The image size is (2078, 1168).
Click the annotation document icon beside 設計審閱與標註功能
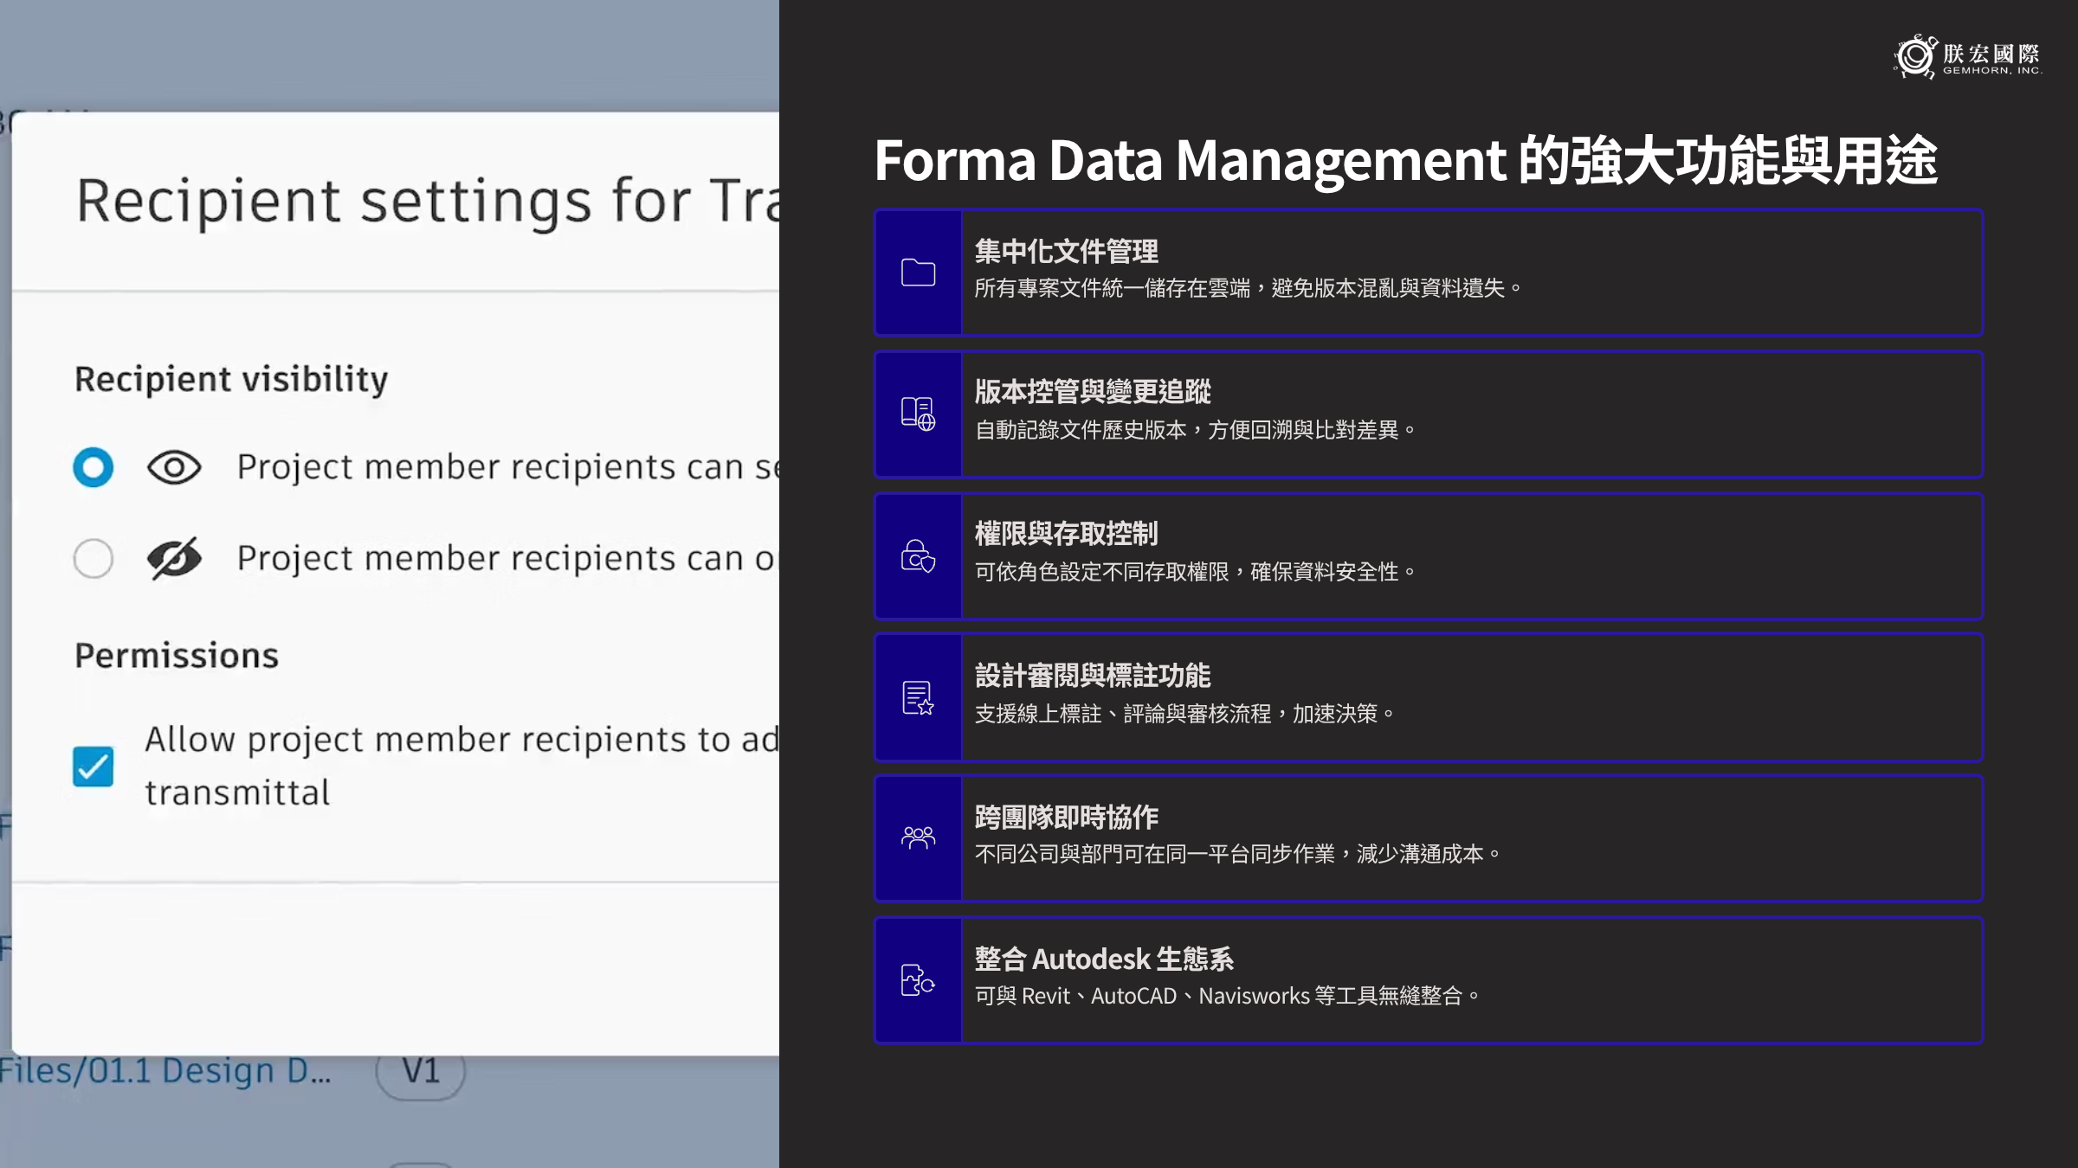pyautogui.click(x=917, y=697)
